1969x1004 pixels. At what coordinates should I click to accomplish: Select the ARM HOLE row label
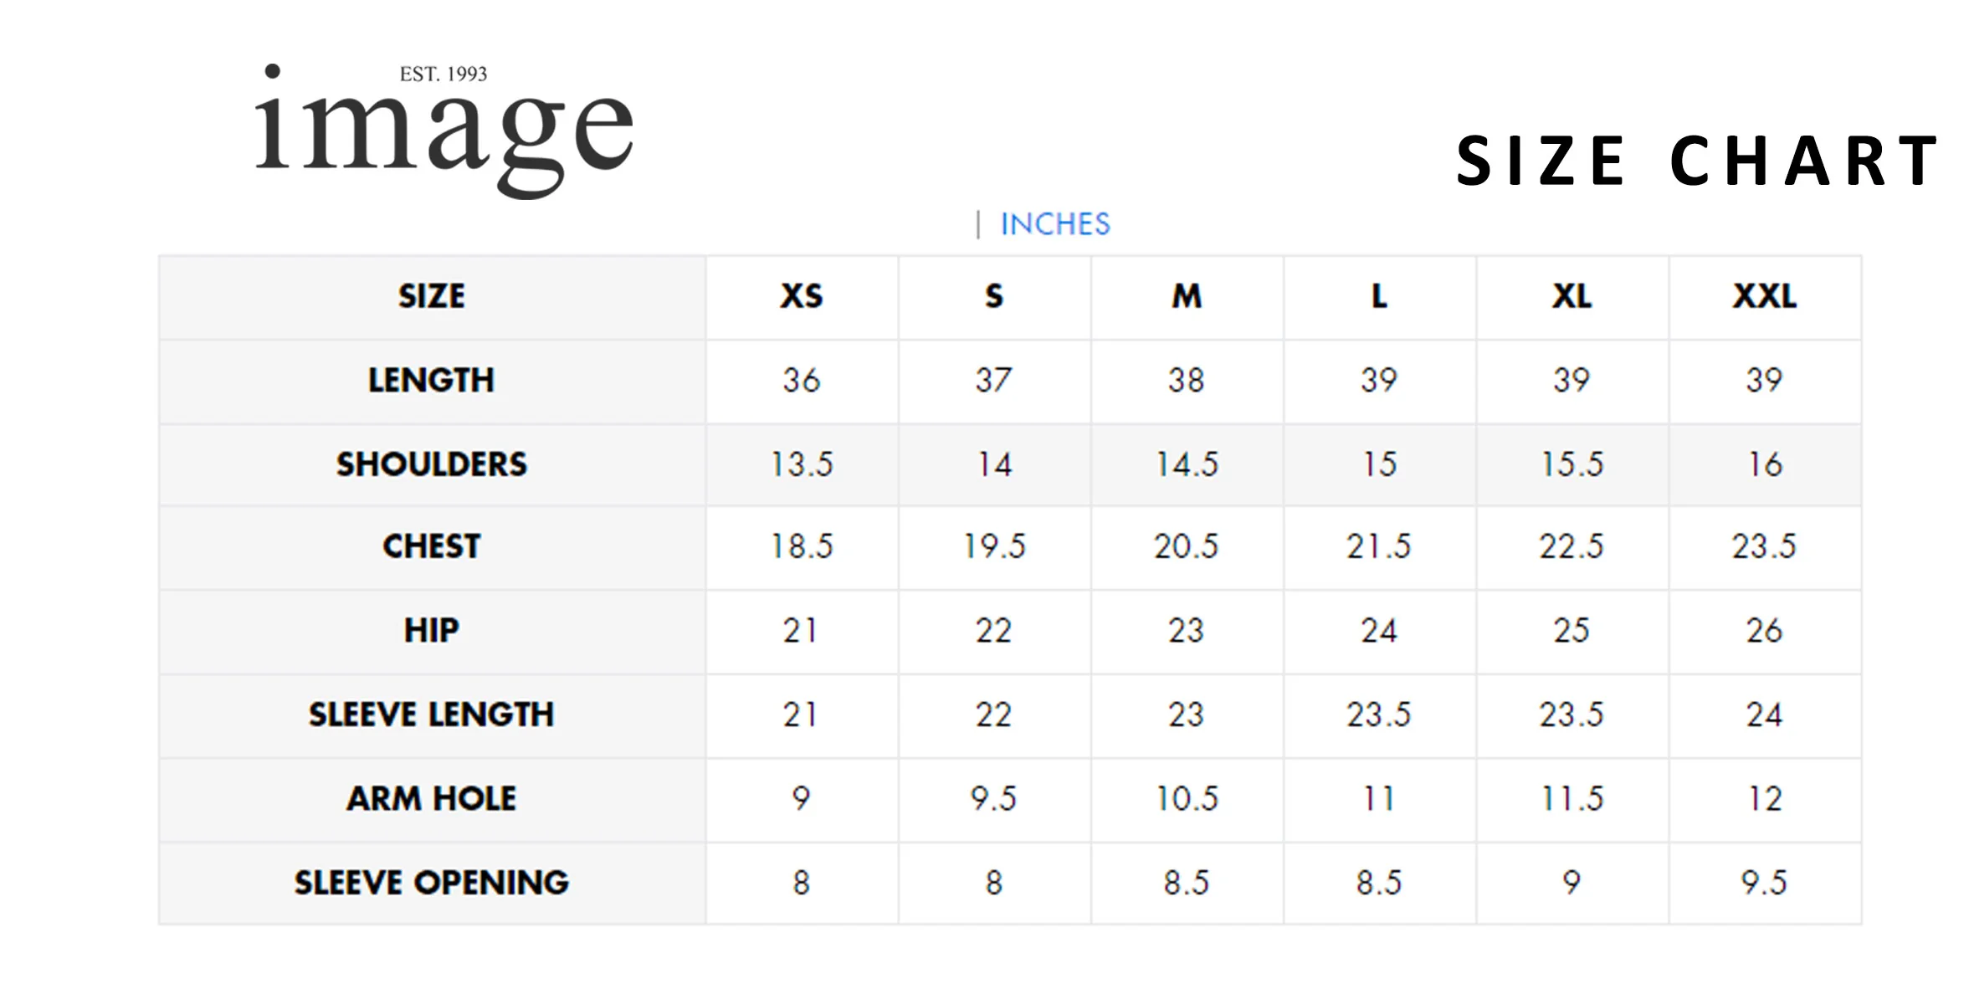pyautogui.click(x=431, y=798)
